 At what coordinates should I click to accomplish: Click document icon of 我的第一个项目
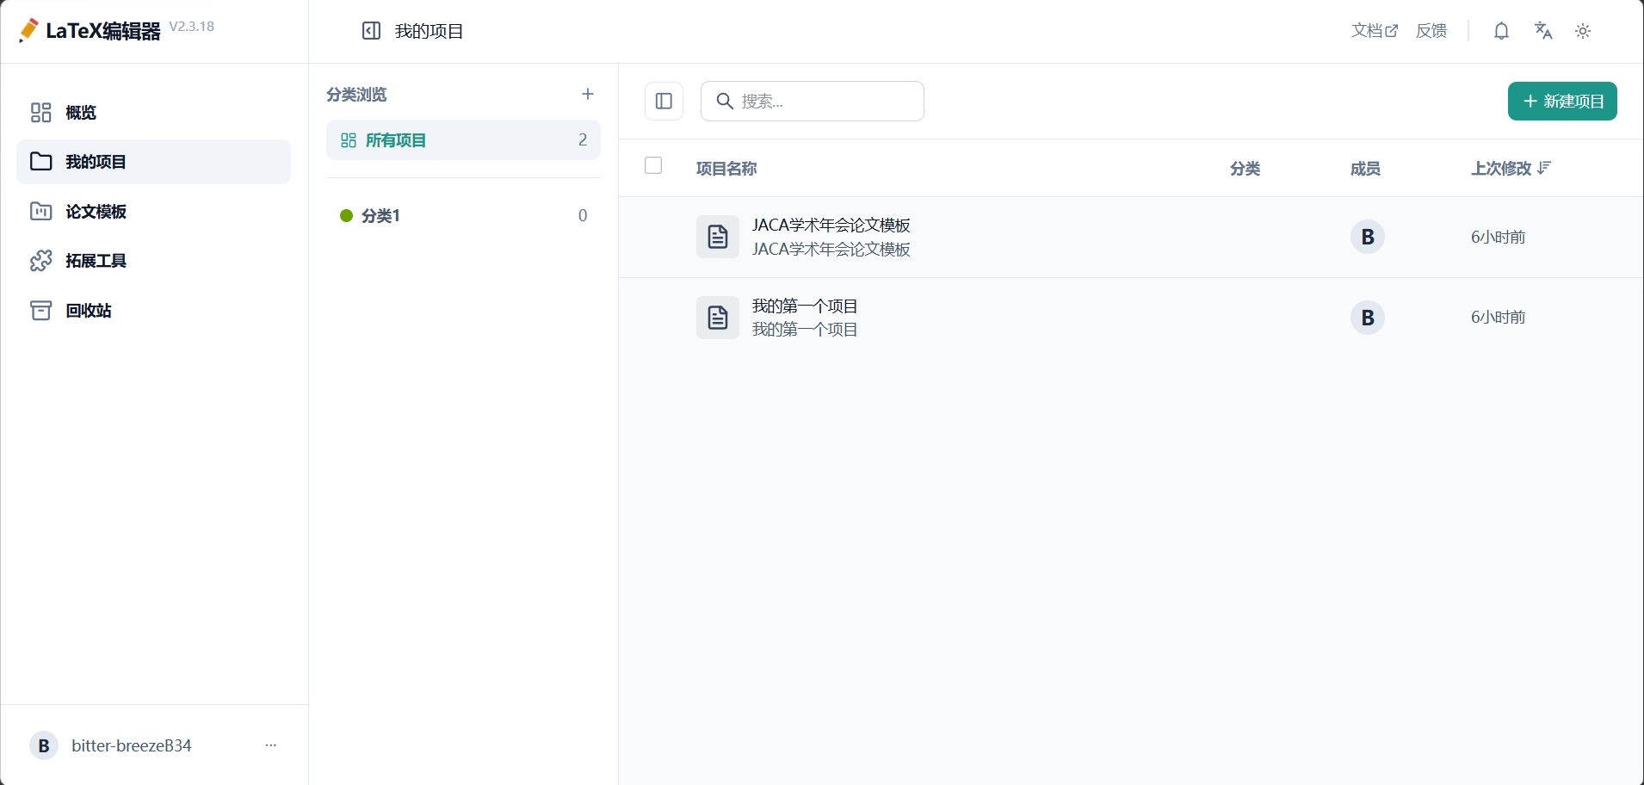point(718,318)
